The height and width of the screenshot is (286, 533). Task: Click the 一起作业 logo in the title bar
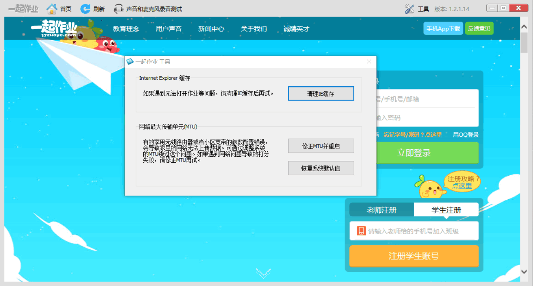23,9
